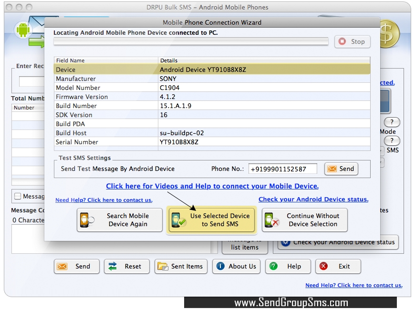Toggle the Message checkbox in main window
This screenshot has height=309, width=415.
[18, 196]
